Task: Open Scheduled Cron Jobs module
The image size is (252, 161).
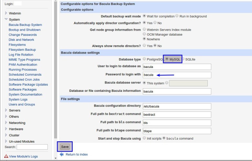Action: pyautogui.click(x=24, y=80)
